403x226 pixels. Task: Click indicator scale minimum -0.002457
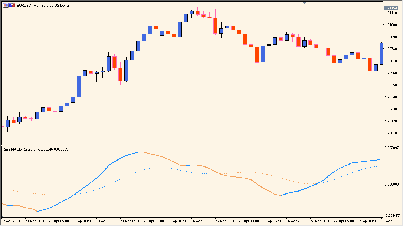click(x=392, y=216)
